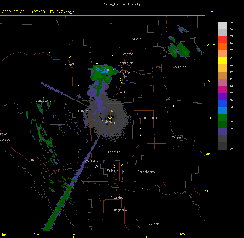Click the Lacombe town label

tap(127, 54)
